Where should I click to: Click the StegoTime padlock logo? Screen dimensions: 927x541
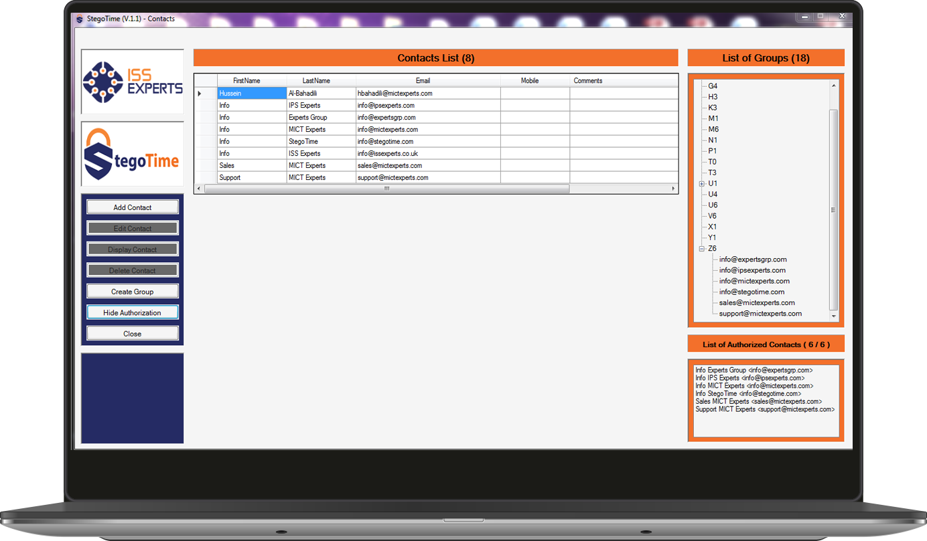point(133,154)
